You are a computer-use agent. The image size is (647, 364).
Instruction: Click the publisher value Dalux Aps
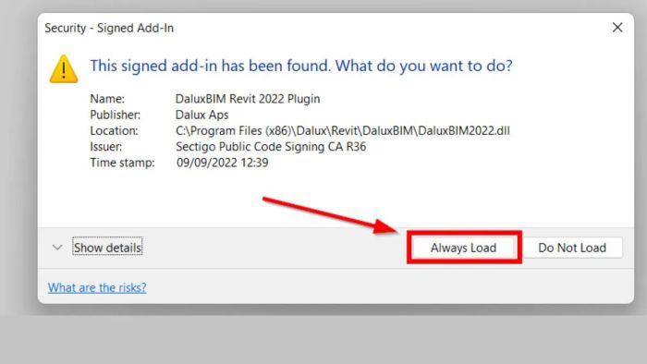pyautogui.click(x=201, y=115)
